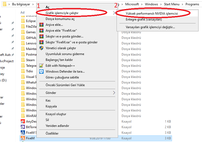Select 'Windows Defender ile tara...'
Screen dimensions: 202x142
point(65,71)
